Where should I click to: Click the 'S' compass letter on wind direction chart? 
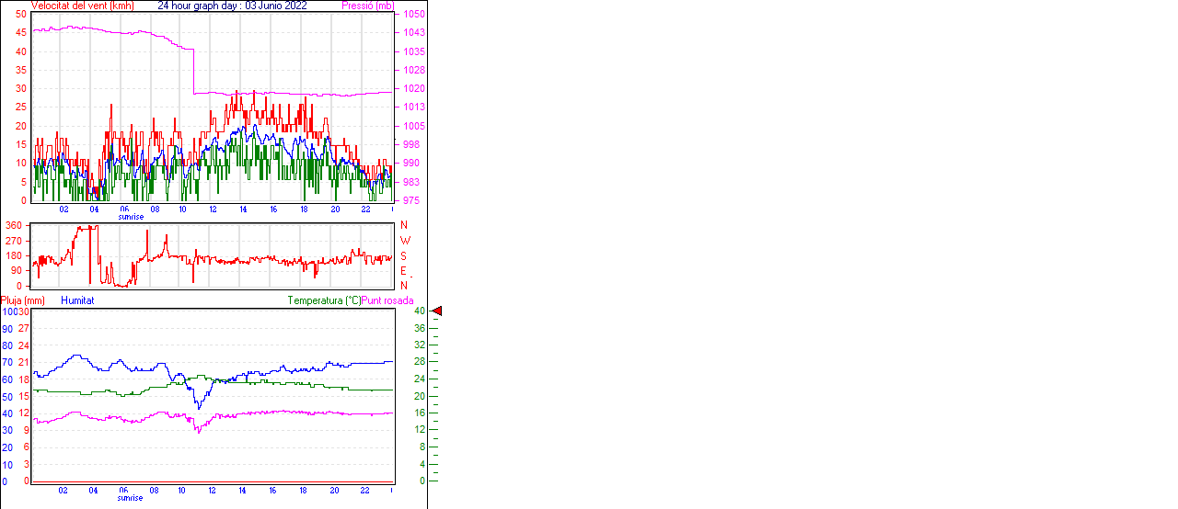pyautogui.click(x=403, y=255)
